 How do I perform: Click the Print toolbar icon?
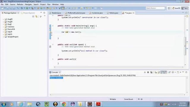point(14,8)
